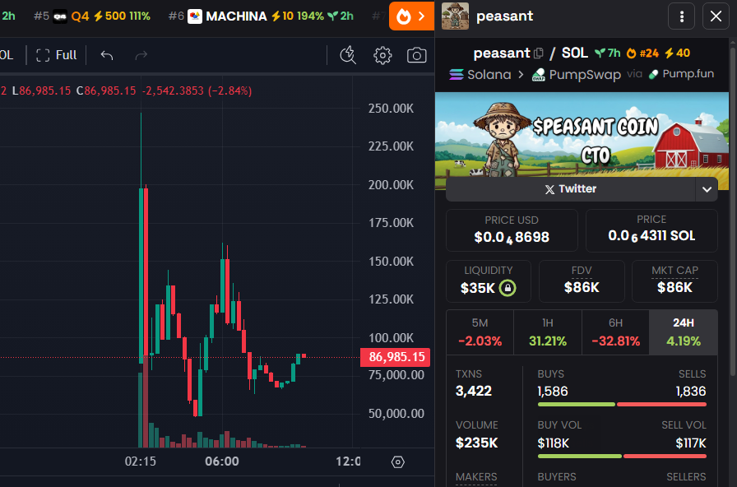Click the 86,985.15 price label
737x487 pixels.
click(x=396, y=357)
